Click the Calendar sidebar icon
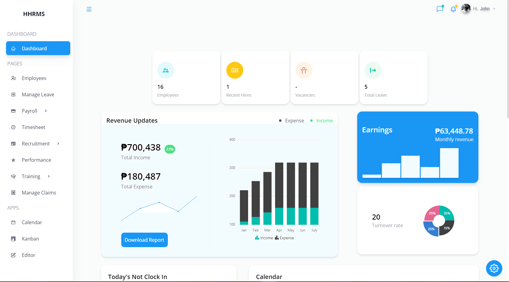Viewport: 509px width, 282px height. pyautogui.click(x=13, y=222)
